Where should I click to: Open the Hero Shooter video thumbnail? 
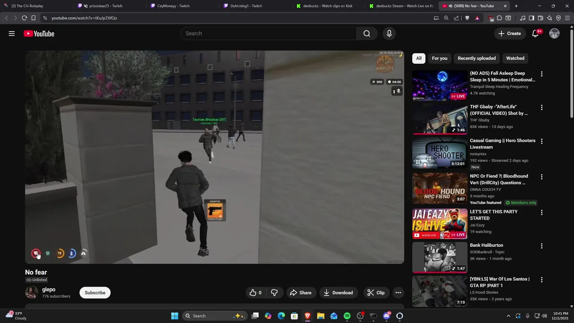coord(440,153)
